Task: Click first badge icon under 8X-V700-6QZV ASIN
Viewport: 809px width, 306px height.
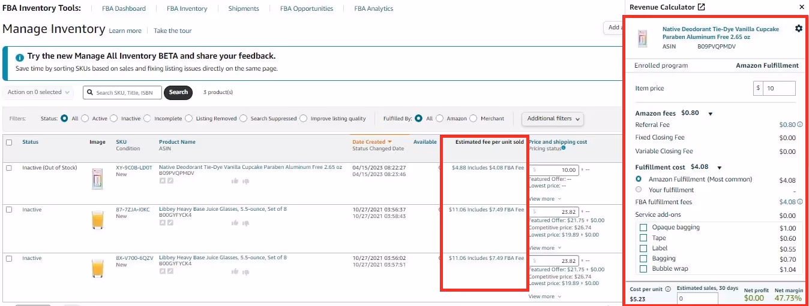Action: point(162,271)
